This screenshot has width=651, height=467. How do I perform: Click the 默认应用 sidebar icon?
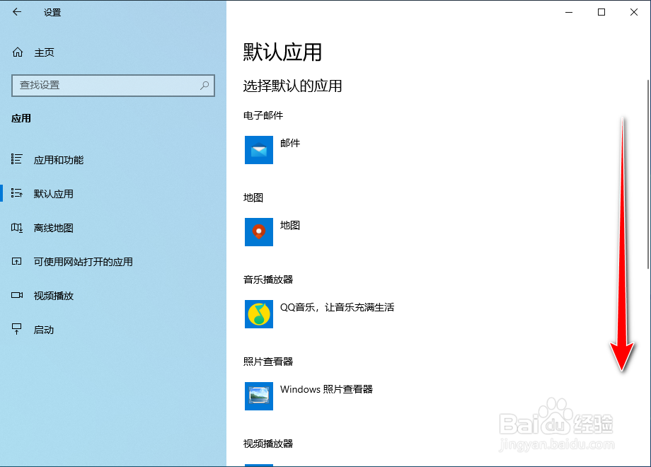16,193
